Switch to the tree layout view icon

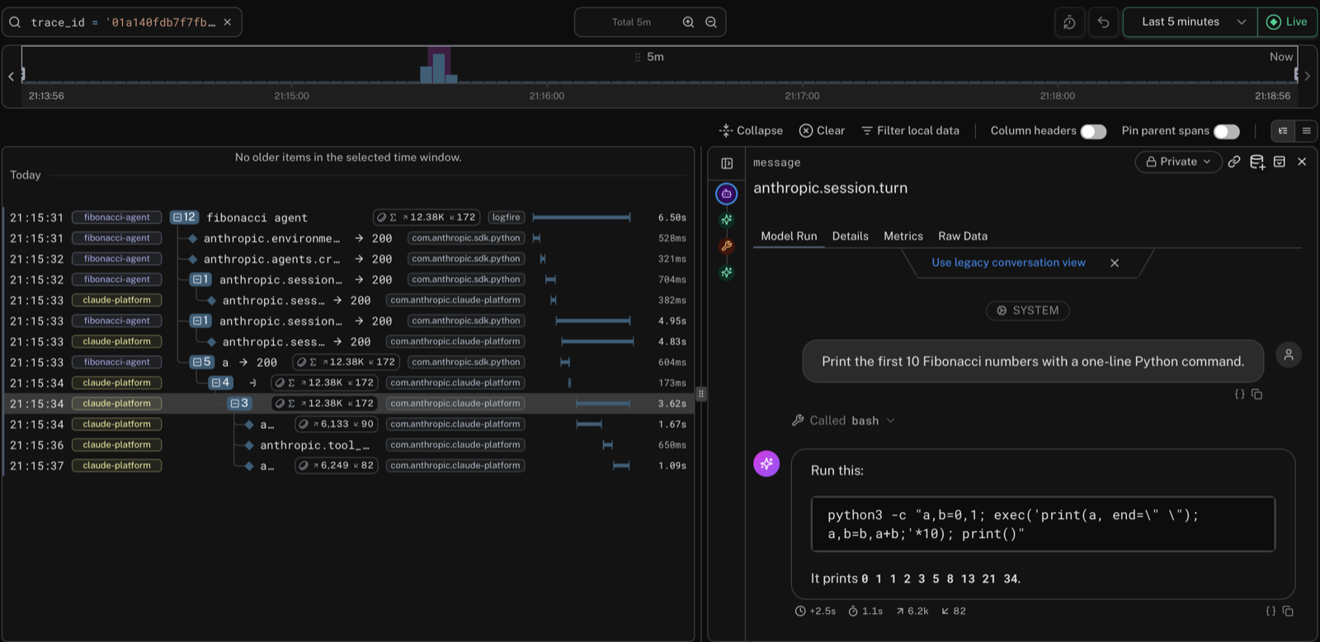click(x=1283, y=130)
